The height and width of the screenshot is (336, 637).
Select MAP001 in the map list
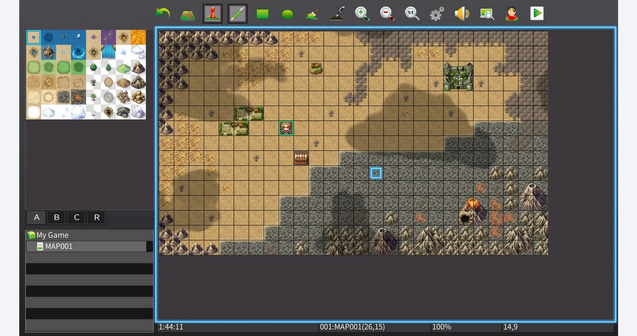click(59, 246)
